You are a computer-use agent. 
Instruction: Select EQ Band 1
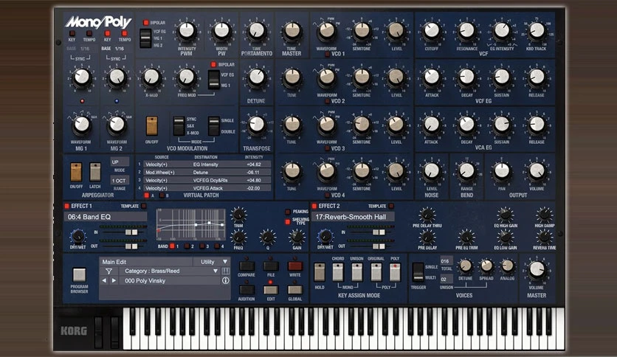click(172, 246)
